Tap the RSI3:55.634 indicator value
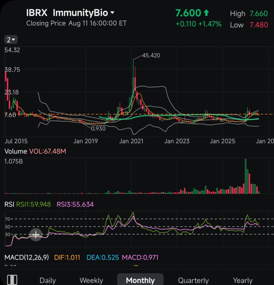Image resolution: width=274 pixels, height=285 pixels. click(75, 204)
